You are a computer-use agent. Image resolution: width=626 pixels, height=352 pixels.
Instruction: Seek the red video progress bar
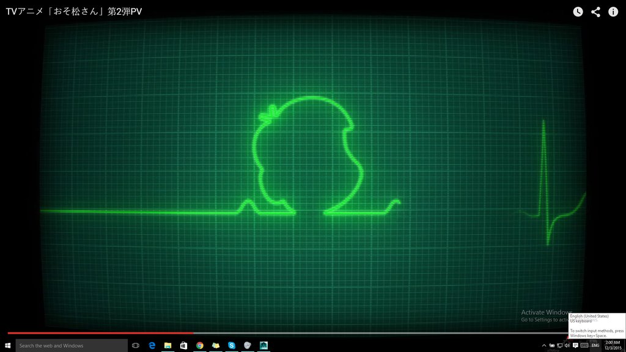[287, 333]
